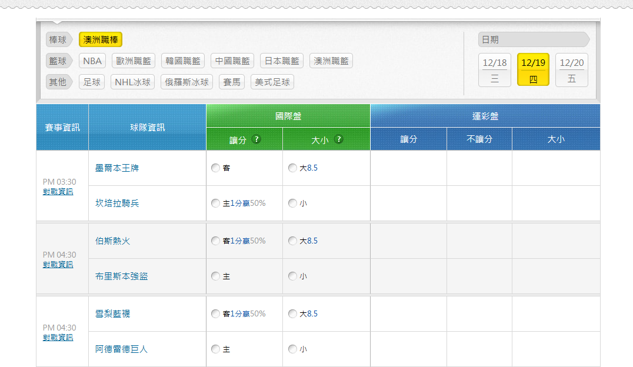Open team 雪梨藍襪
Image resolution: width=633 pixels, height=367 pixels.
click(x=112, y=313)
